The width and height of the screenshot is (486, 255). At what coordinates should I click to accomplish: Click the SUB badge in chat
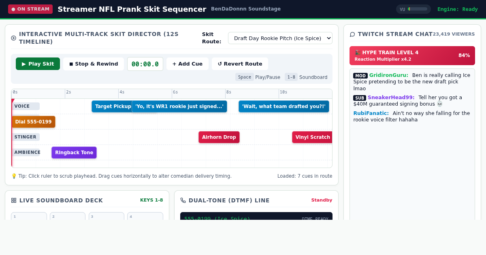click(360, 98)
